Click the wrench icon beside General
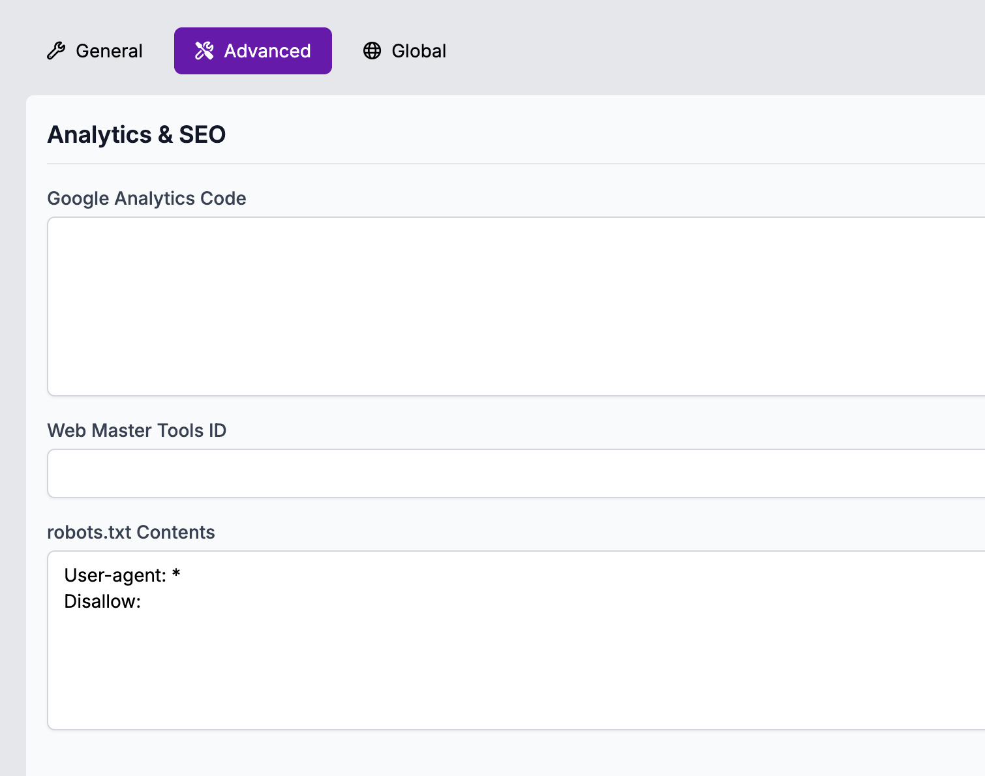Image resolution: width=985 pixels, height=776 pixels. (x=56, y=51)
